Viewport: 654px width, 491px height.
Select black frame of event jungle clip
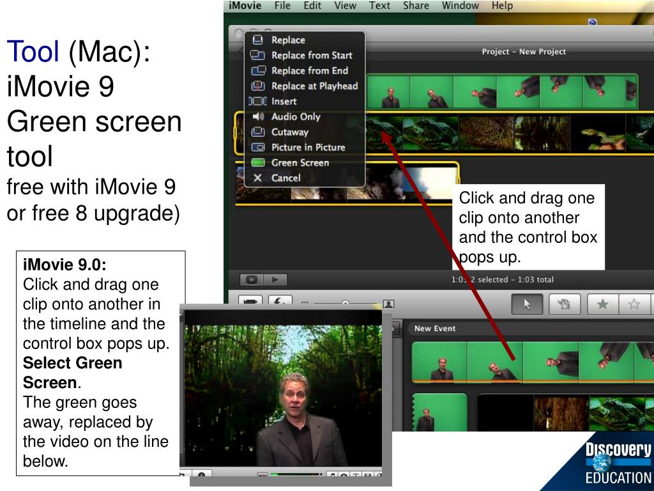coord(506,414)
